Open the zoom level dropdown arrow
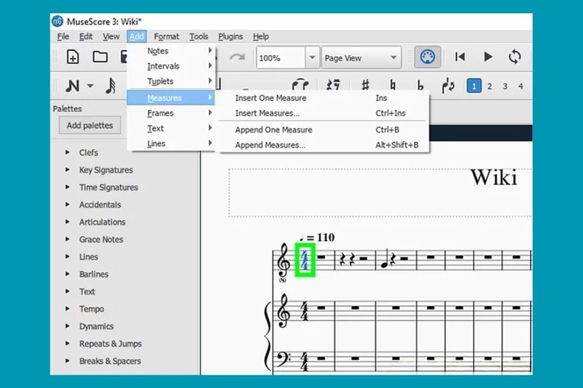Viewport: 583px width, 388px height. tap(313, 58)
